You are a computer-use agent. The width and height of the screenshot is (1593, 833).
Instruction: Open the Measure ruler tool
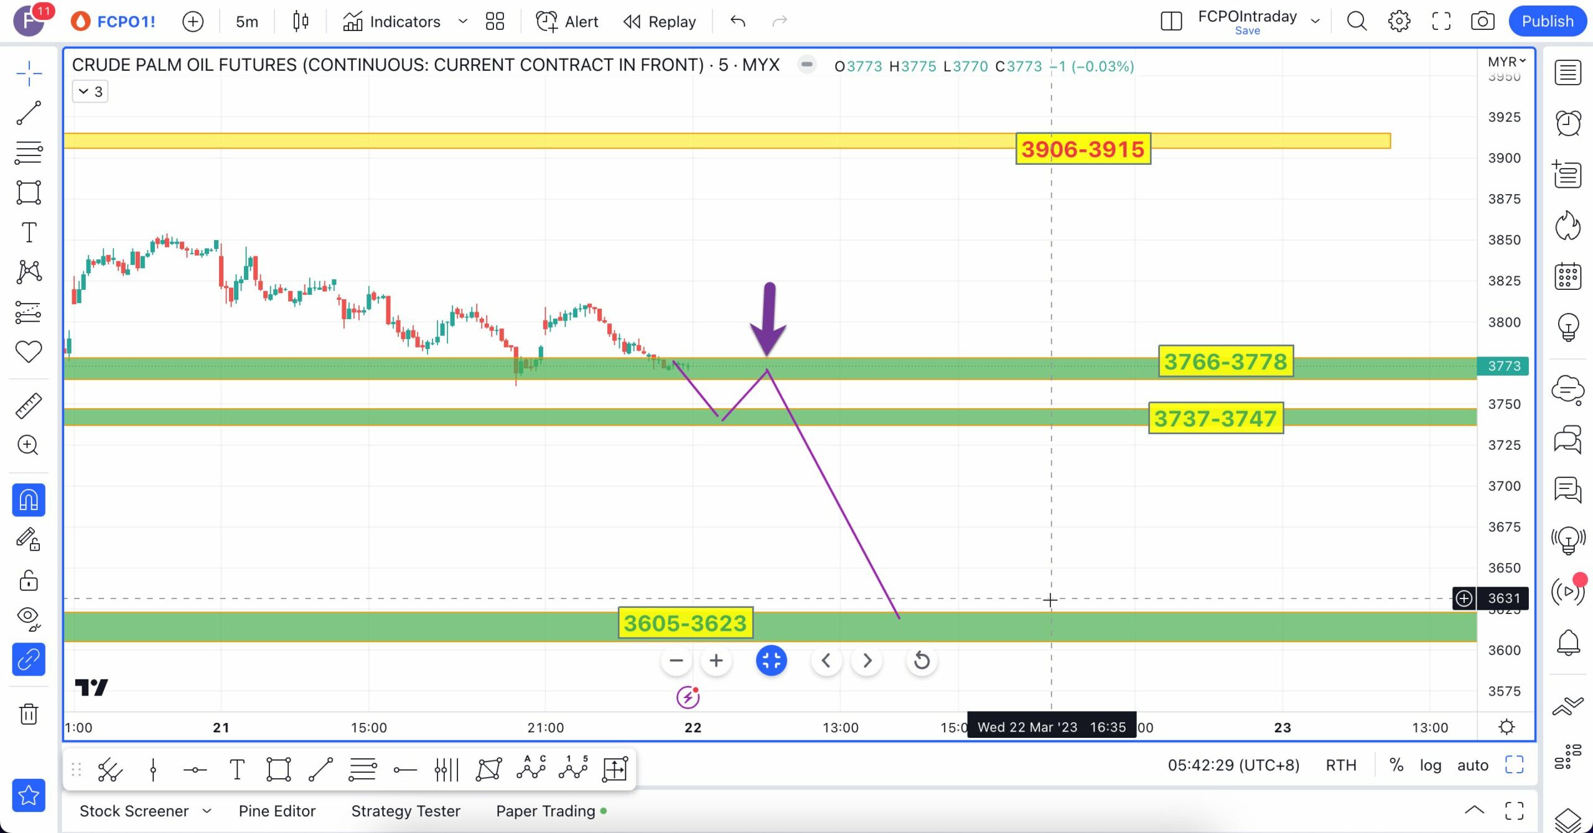coord(29,406)
